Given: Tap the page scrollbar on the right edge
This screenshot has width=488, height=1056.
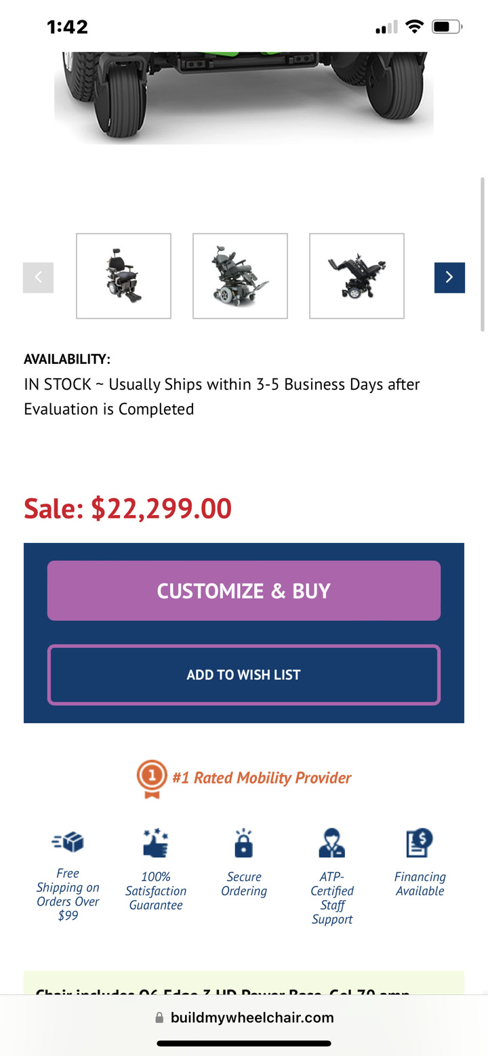Looking at the screenshot, I should pyautogui.click(x=483, y=254).
